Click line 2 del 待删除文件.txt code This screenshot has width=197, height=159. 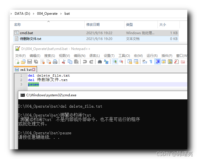(x=48, y=80)
